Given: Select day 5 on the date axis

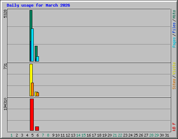Looking at the screenshot, I should tap(32, 135).
